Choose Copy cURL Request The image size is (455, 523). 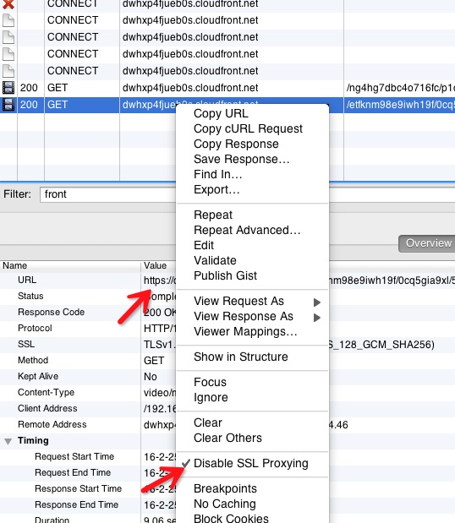(x=248, y=128)
